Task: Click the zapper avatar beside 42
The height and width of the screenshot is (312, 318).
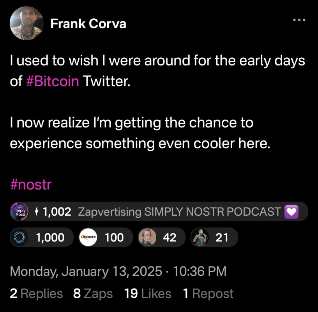Action: [x=148, y=237]
